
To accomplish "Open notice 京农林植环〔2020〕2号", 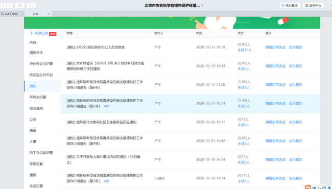I will coord(105,66).
